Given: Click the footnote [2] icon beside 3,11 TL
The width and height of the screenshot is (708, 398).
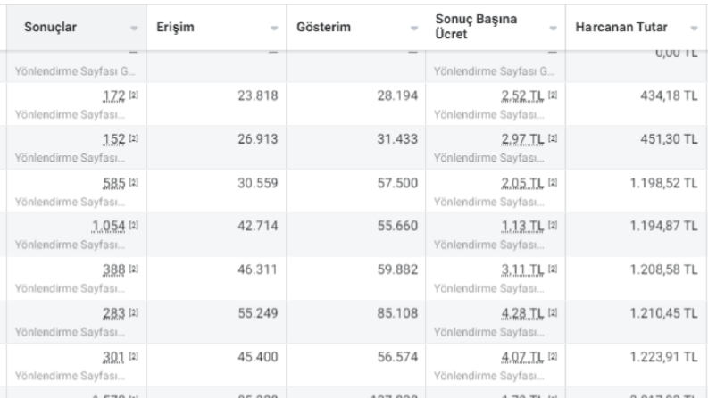Looking at the screenshot, I should (553, 269).
